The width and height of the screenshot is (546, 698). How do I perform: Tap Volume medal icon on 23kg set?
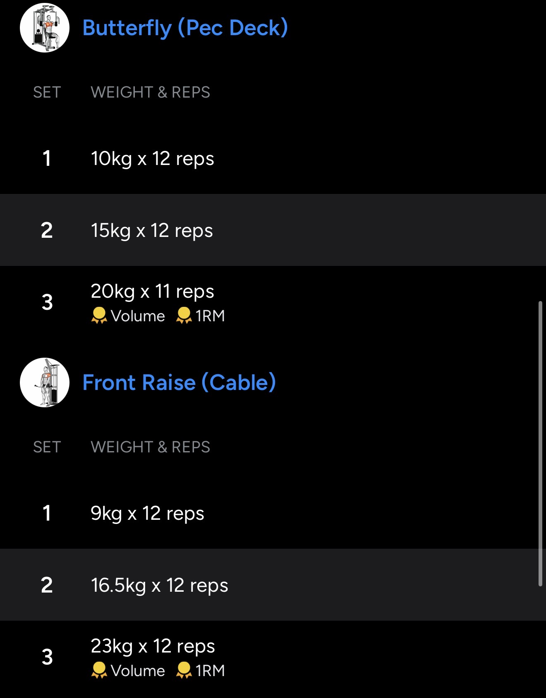(99, 670)
